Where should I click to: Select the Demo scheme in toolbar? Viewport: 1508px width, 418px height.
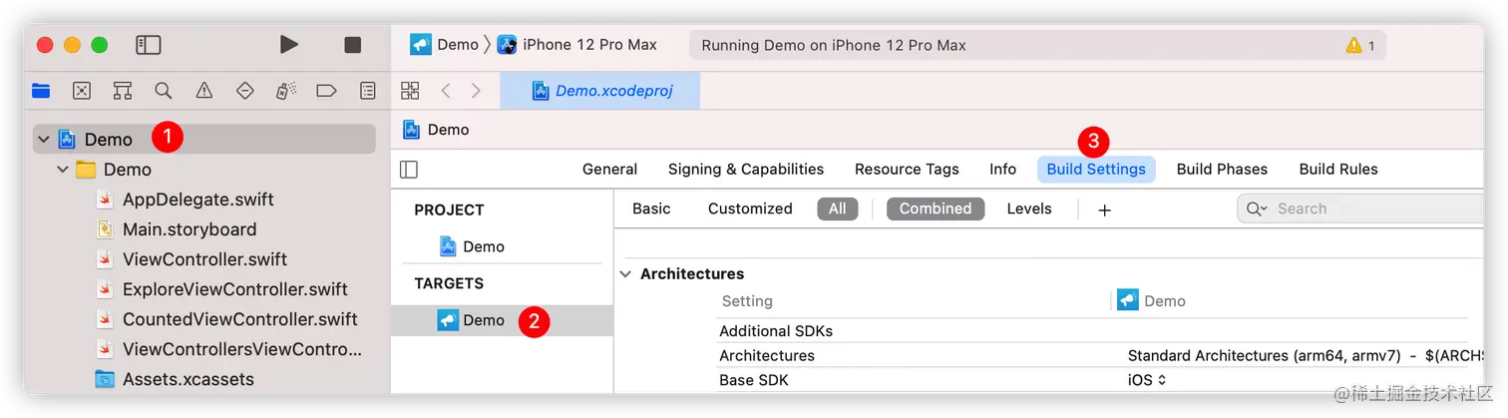coord(445,44)
